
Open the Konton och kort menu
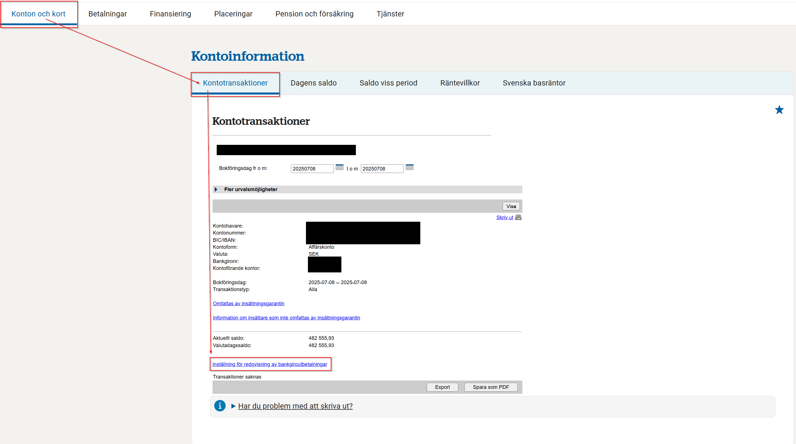pyautogui.click(x=38, y=14)
